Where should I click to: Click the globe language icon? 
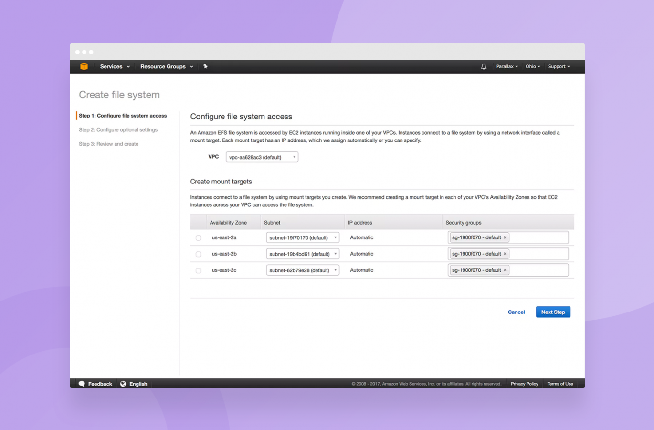[123, 384]
